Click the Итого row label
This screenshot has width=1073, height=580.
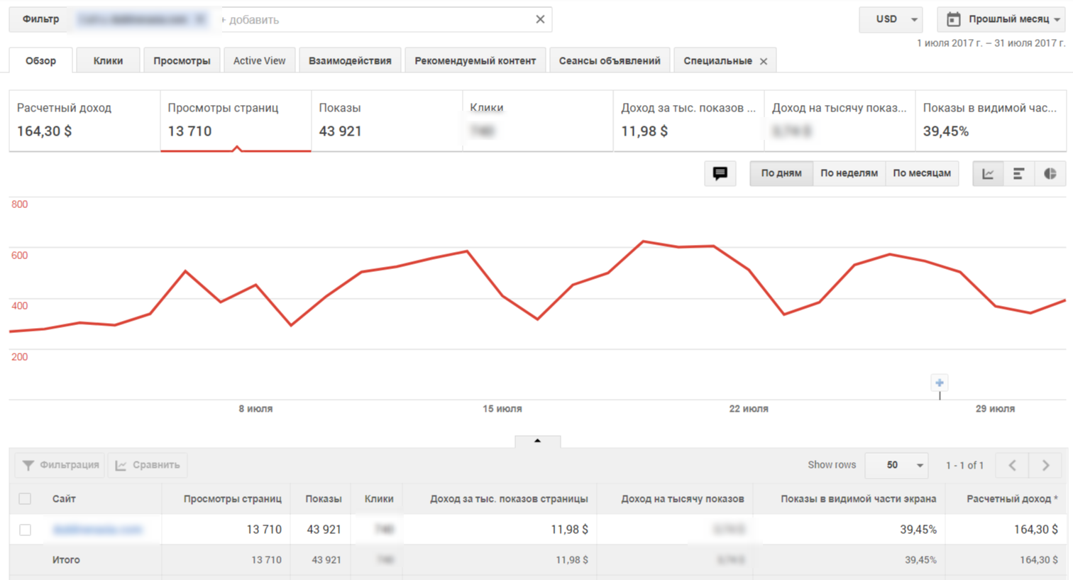[66, 560]
